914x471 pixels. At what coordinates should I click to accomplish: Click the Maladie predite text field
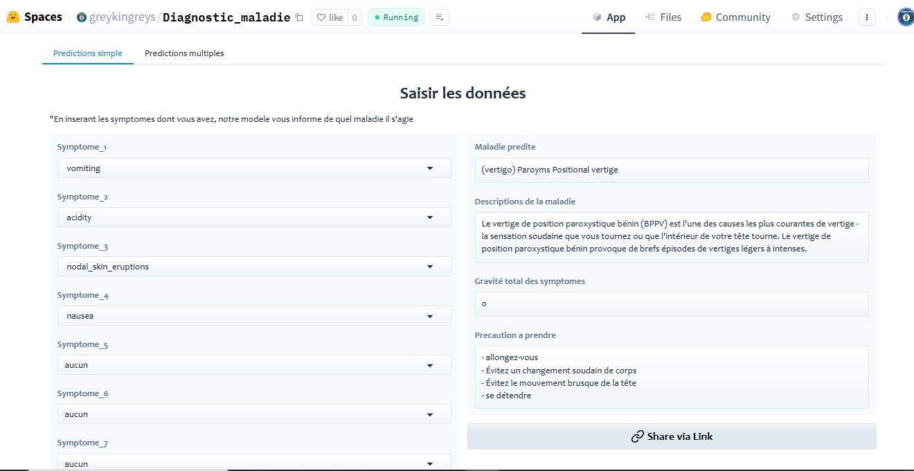(x=671, y=170)
